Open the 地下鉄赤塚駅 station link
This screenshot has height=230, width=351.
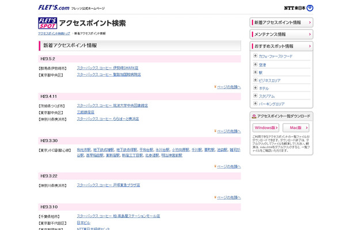(x=127, y=149)
